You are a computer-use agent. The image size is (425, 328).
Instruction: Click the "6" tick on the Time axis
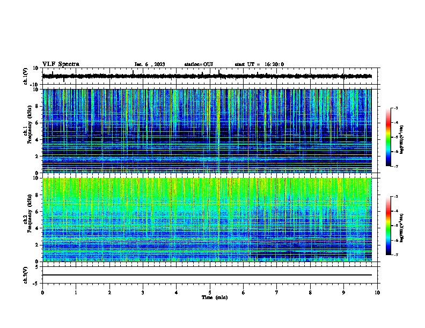point(243,293)
